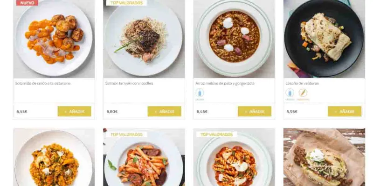Open Arroz meloso de pato y gorgonzola link
The width and height of the screenshot is (373, 186).
coord(225,83)
